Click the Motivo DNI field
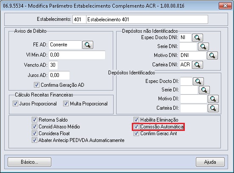234x173 pixels. 193,56
